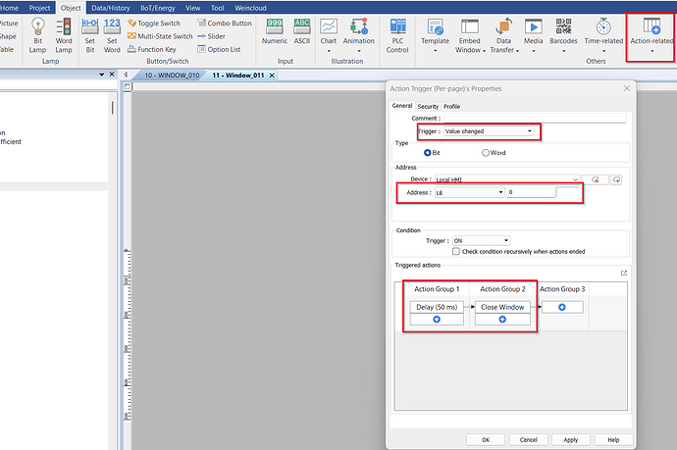Insert a Numeric input object

(x=276, y=31)
